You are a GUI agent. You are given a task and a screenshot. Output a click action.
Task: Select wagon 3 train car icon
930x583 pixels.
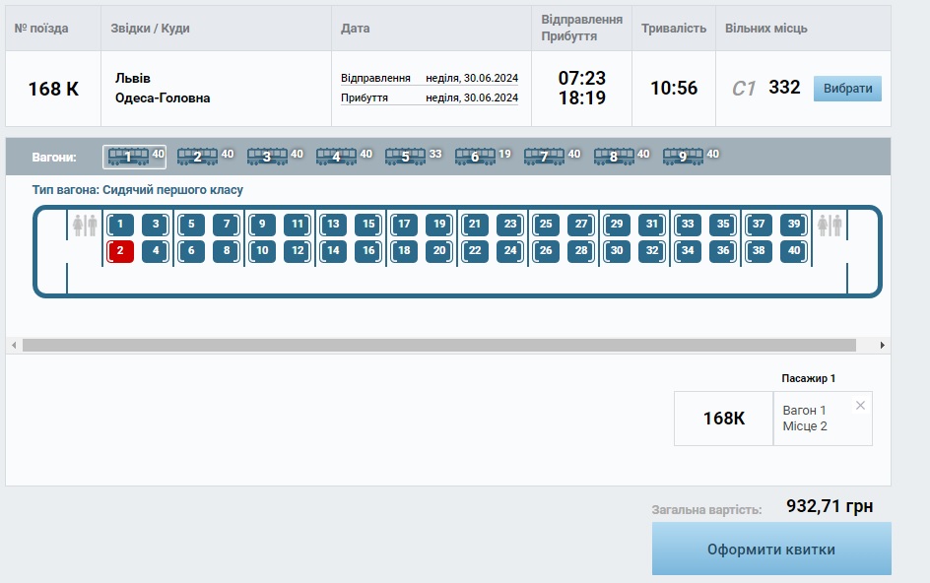click(267, 157)
